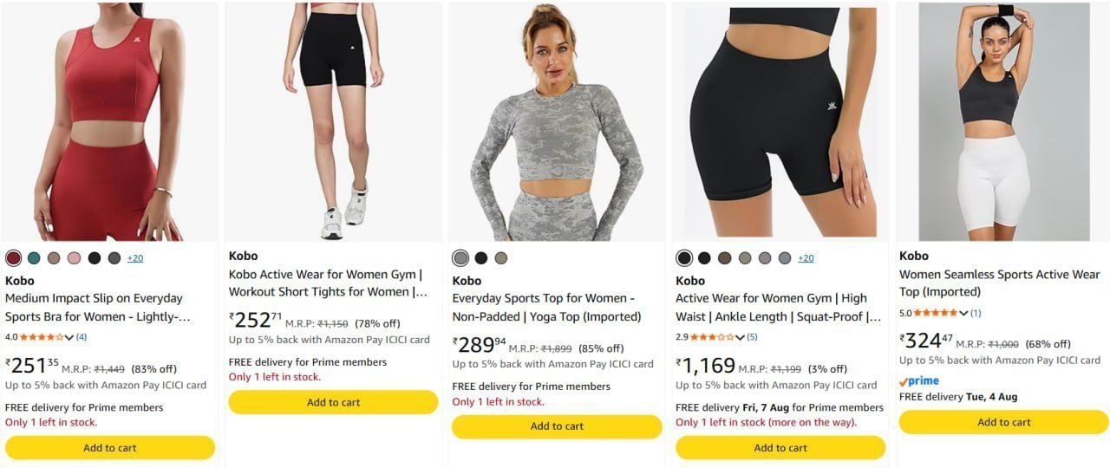Open the (4) reviews link for the sports bra

[82, 336]
